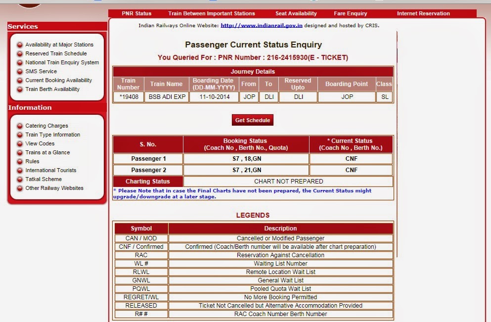The width and height of the screenshot is (491, 322).
Task: Open Other Railway Websites link
Action: click(54, 188)
